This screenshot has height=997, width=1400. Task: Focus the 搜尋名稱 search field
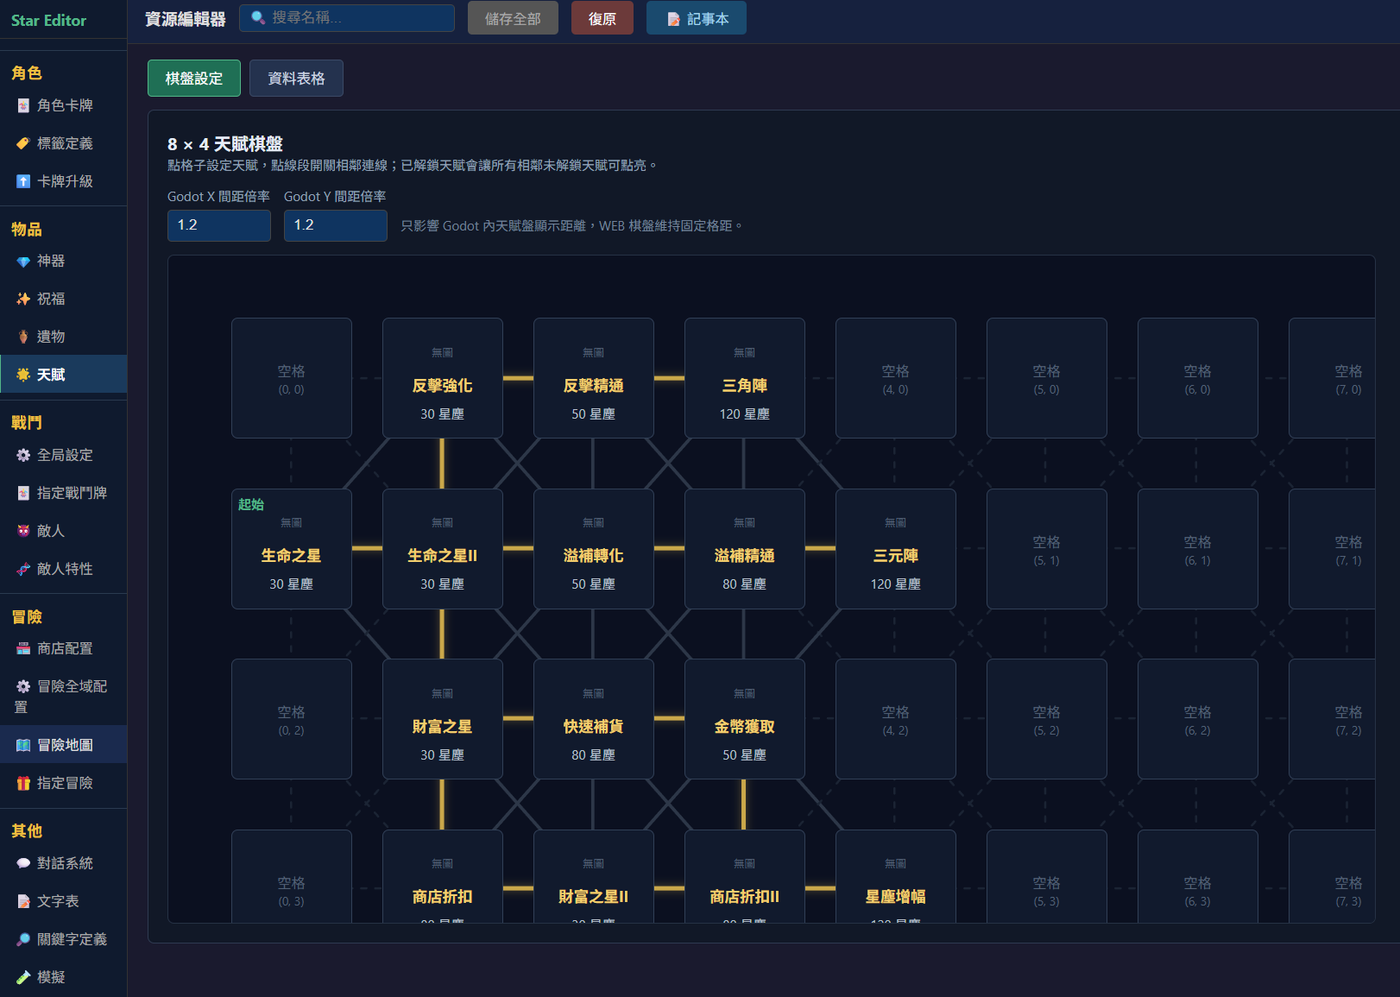tap(347, 17)
